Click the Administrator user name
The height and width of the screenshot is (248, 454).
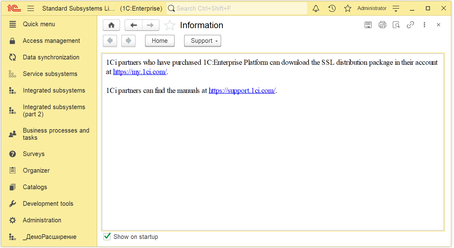[372, 8]
